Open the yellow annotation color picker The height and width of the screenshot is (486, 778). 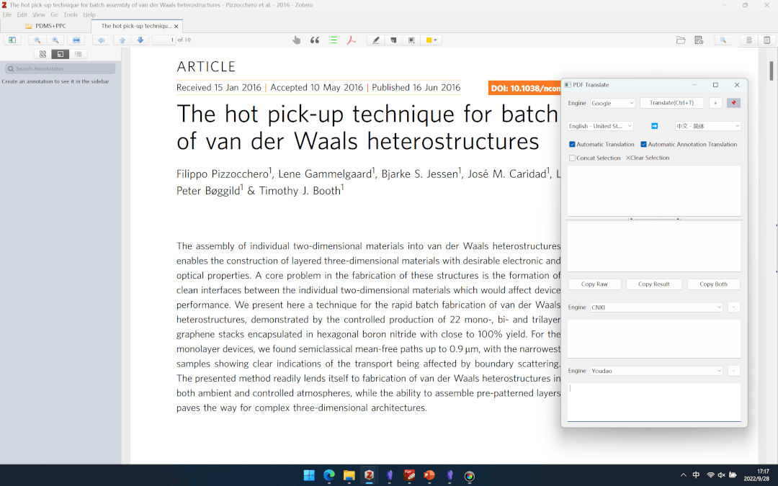click(432, 40)
